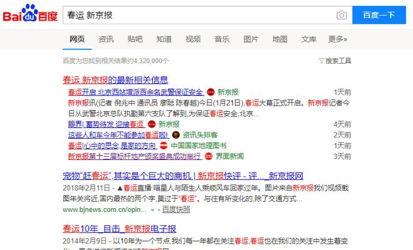Open the 知道 tab
Image resolution: width=413 pixels, height=250 pixels.
pos(164,39)
